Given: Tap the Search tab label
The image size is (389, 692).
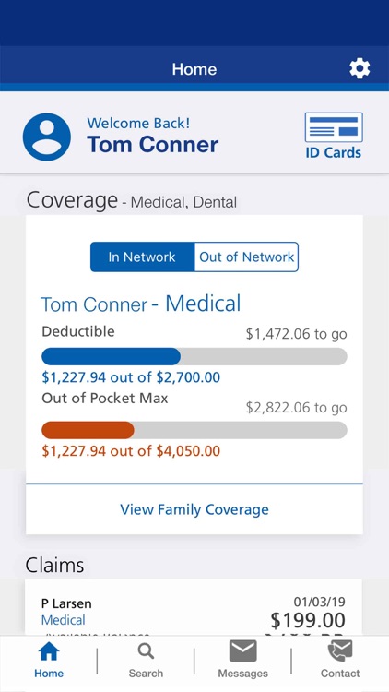Looking at the screenshot, I should 146,674.
